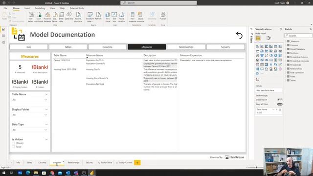Screen dimensions: 313x176
Task: Publish the report using the ribbon
Action: click(x=163, y=16)
